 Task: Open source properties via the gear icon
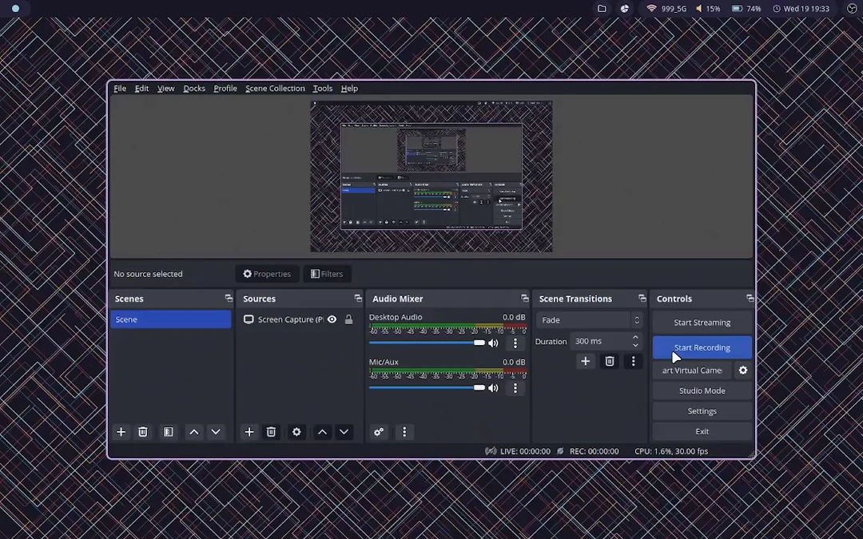(296, 432)
